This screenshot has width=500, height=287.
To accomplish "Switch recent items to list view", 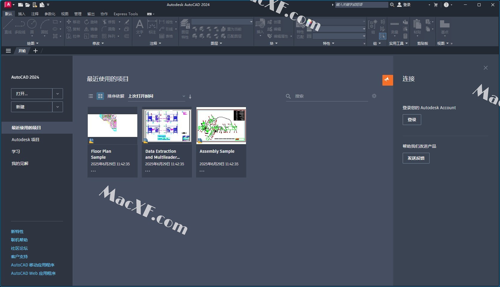I will coord(91,96).
